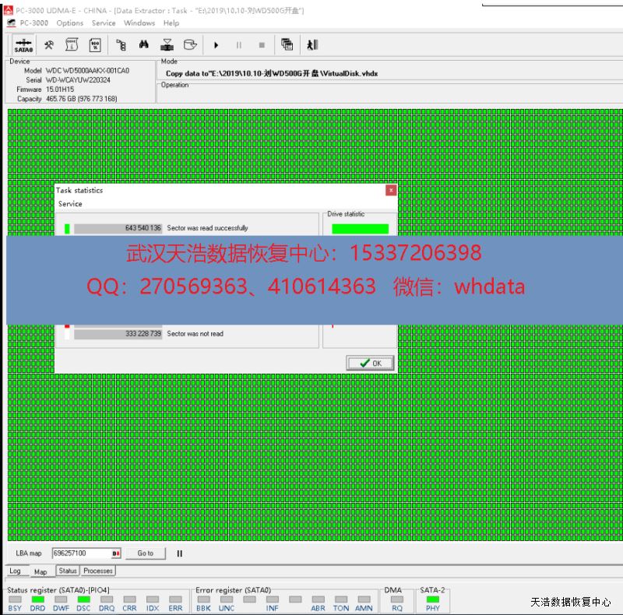This screenshot has height=615, width=623.
Task: Open the Windows menu
Action: click(x=139, y=23)
